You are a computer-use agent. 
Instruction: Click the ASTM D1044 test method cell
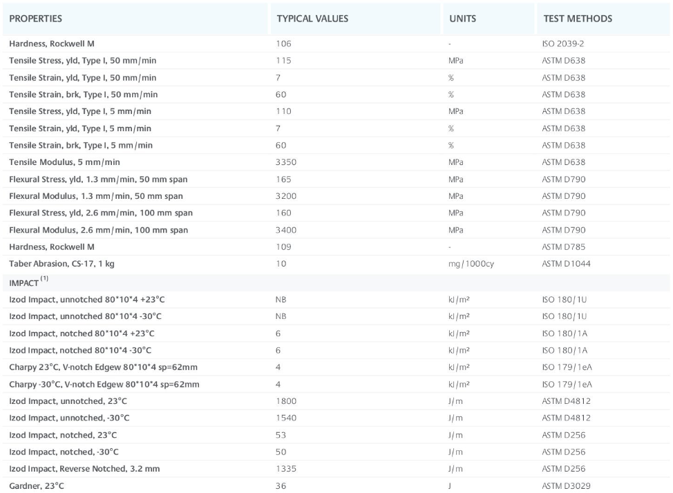tap(565, 264)
